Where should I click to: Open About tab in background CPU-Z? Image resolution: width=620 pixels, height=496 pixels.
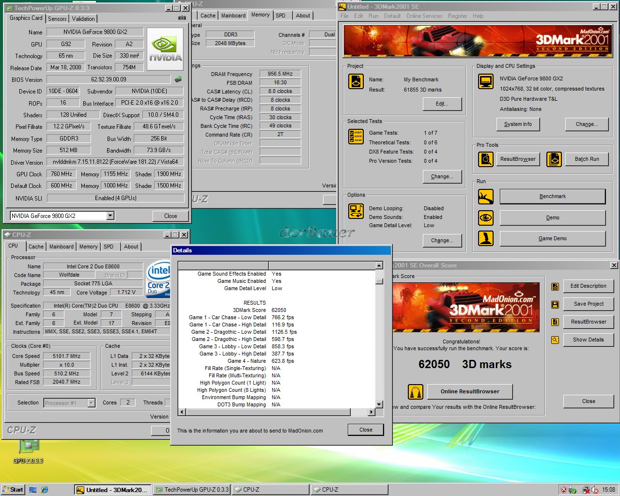303,15
